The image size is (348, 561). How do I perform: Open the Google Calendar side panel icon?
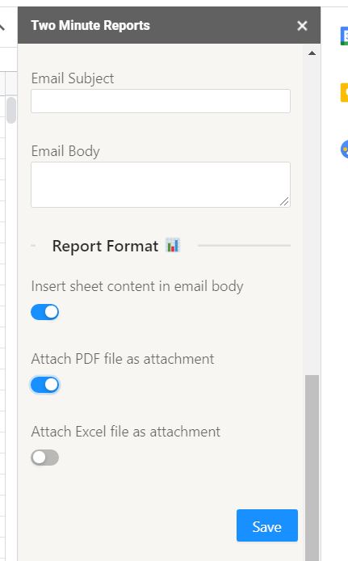(345, 36)
